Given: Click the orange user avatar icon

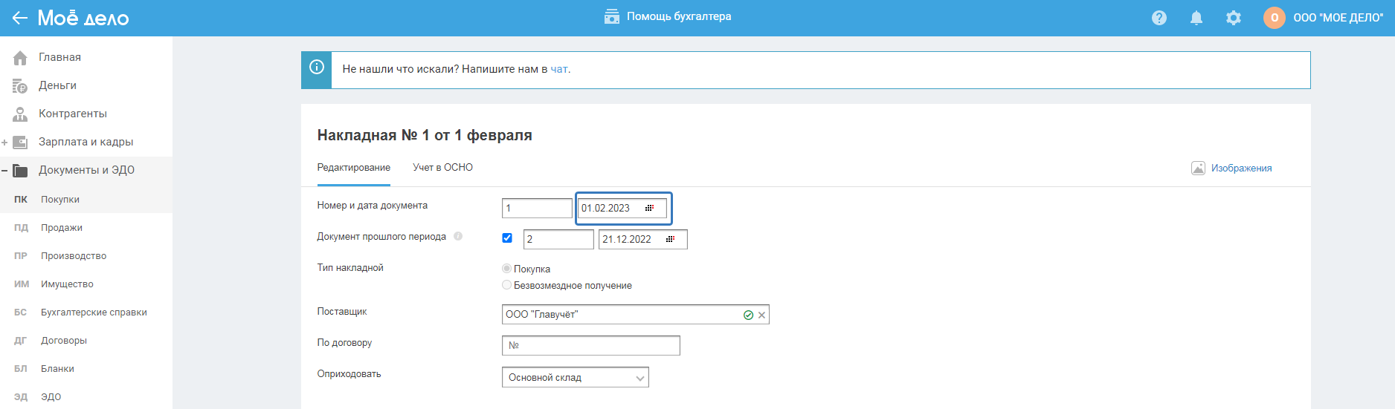Looking at the screenshot, I should tap(1274, 18).
